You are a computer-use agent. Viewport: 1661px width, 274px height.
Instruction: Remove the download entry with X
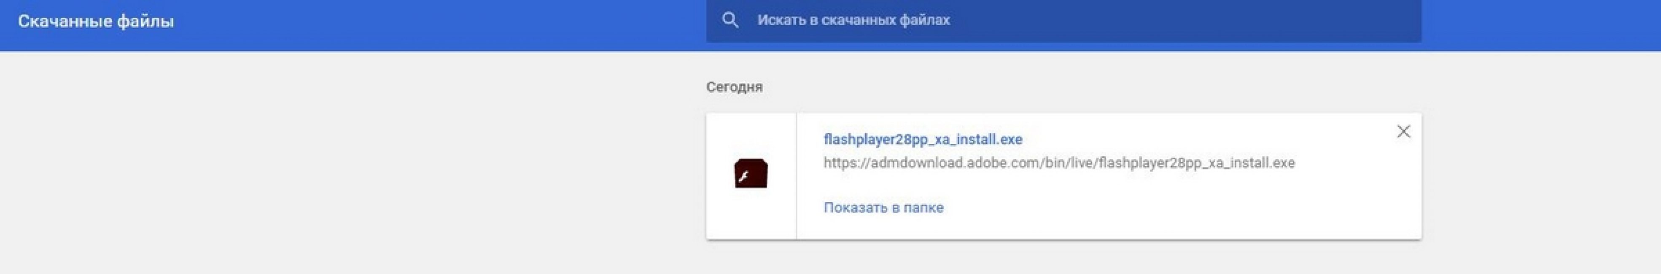pos(1403,132)
